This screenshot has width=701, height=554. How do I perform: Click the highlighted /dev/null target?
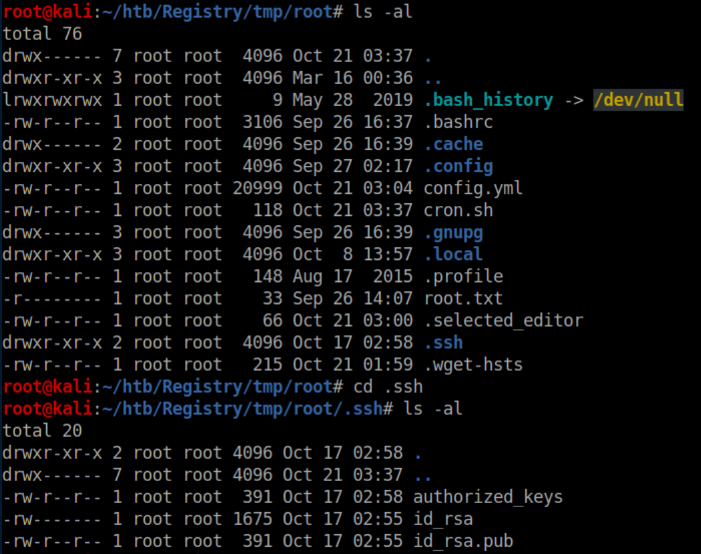[x=638, y=100]
